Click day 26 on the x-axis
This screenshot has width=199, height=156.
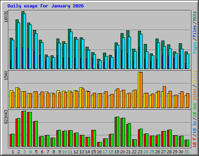coord(157,152)
